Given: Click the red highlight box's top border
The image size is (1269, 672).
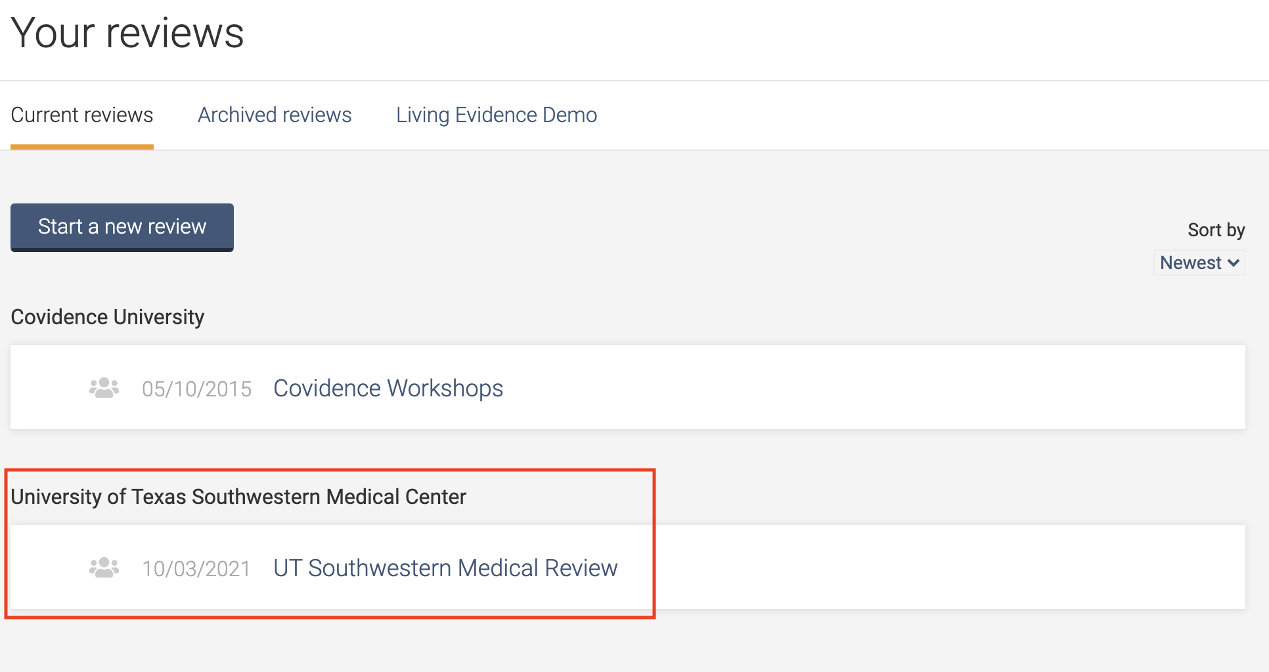Looking at the screenshot, I should (x=328, y=470).
